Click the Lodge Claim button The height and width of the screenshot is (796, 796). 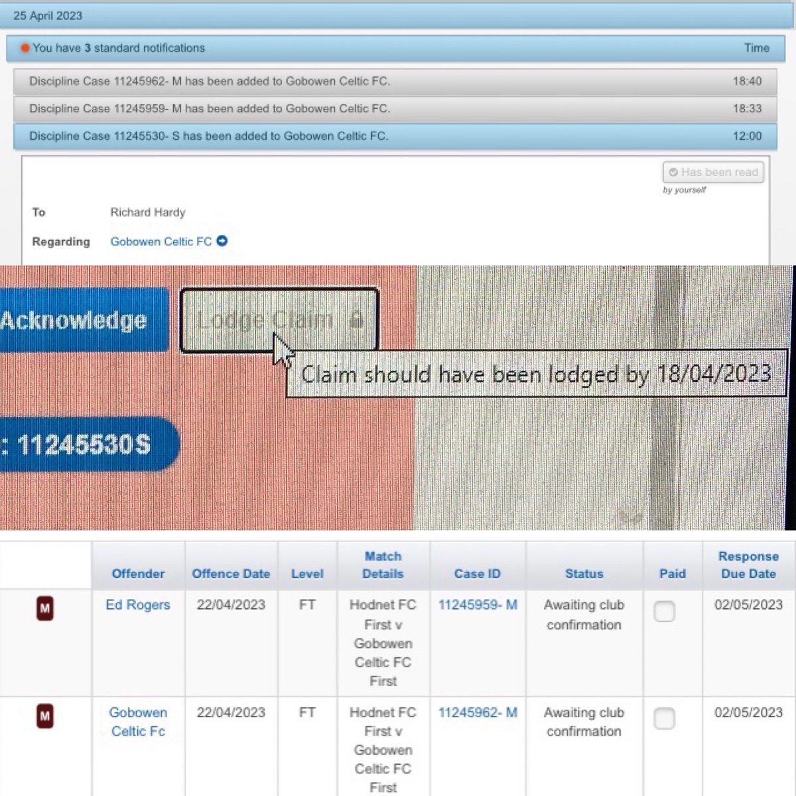coord(279,320)
